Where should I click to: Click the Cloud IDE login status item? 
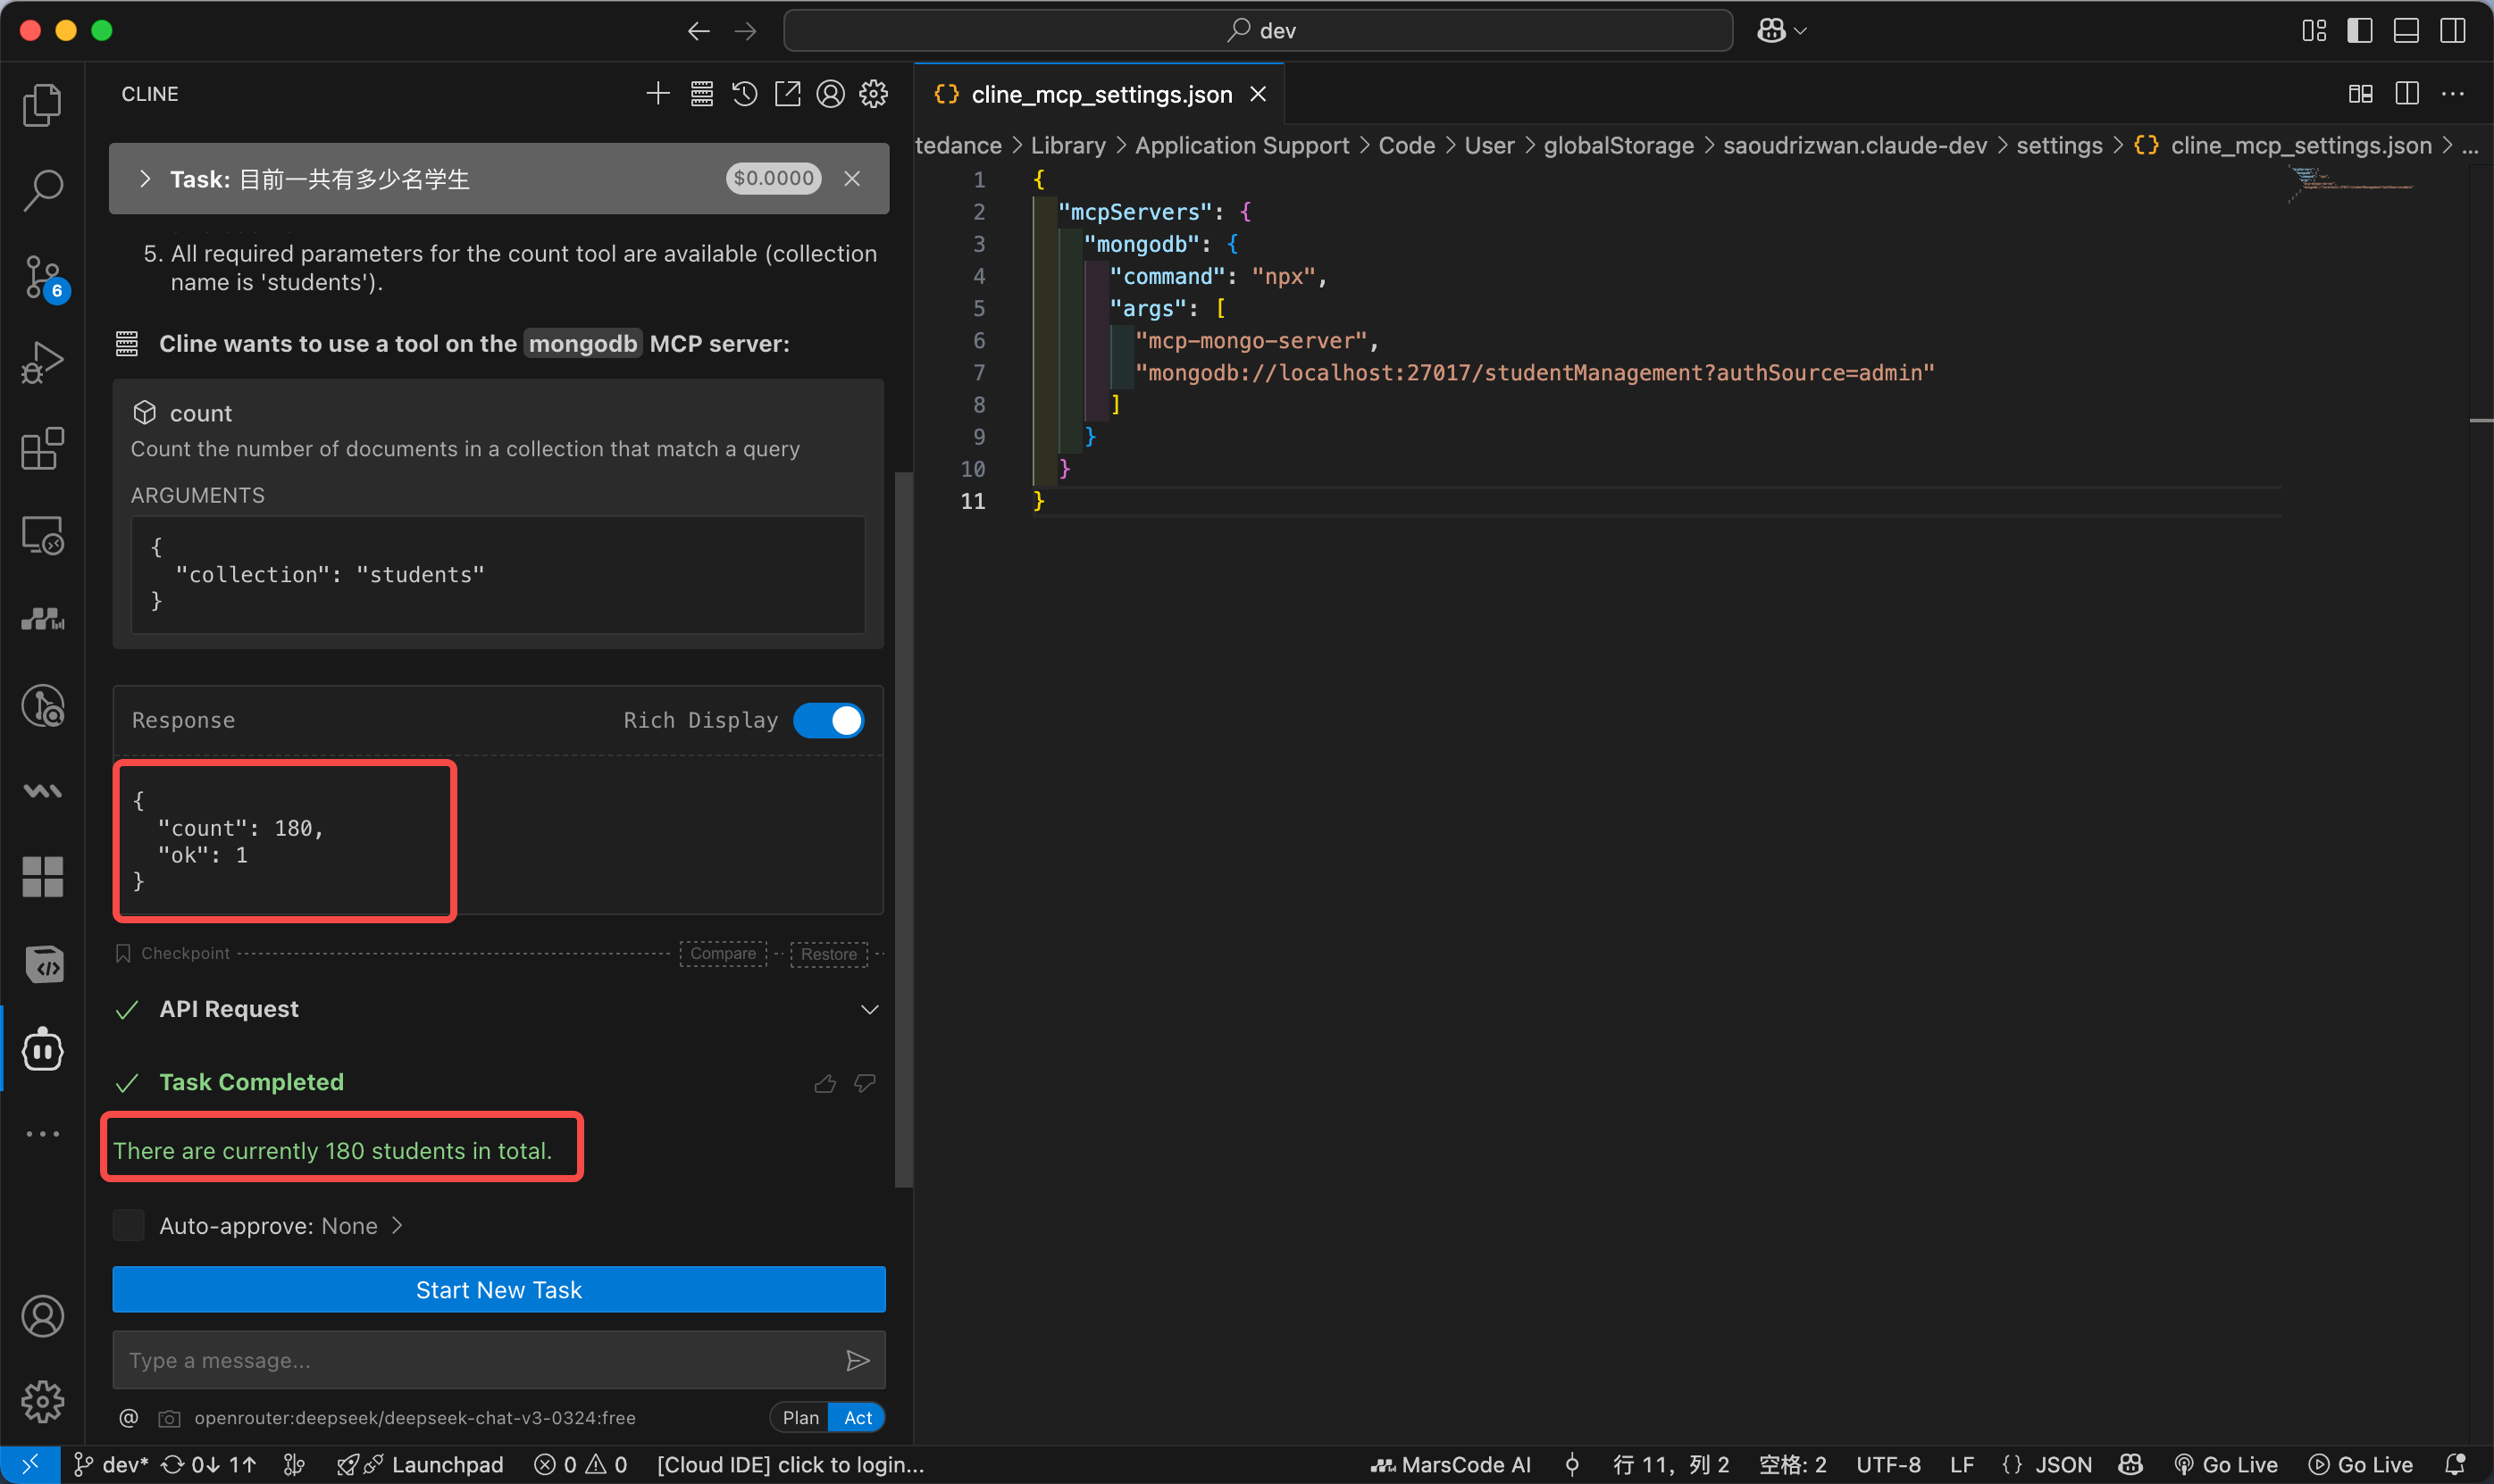790,1464
